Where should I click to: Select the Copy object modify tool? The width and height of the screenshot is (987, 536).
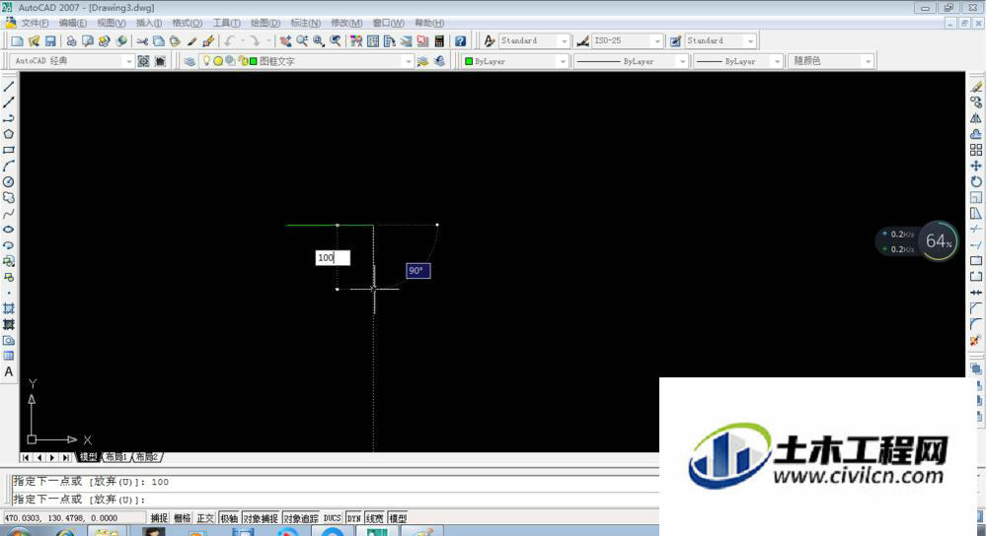point(976,102)
